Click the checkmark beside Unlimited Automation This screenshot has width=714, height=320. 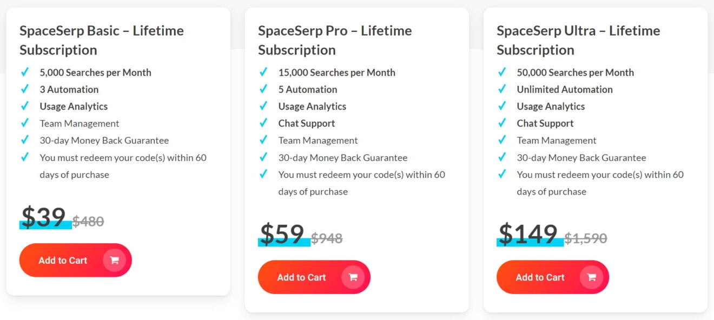503,89
